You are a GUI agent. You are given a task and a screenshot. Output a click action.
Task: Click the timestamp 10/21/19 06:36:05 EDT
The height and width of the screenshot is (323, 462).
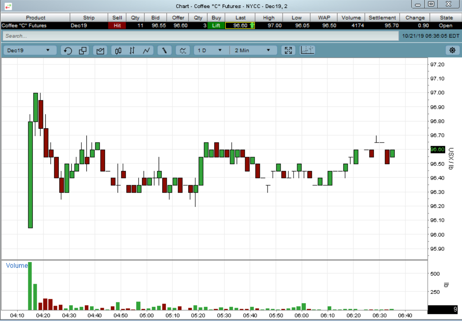[431, 36]
